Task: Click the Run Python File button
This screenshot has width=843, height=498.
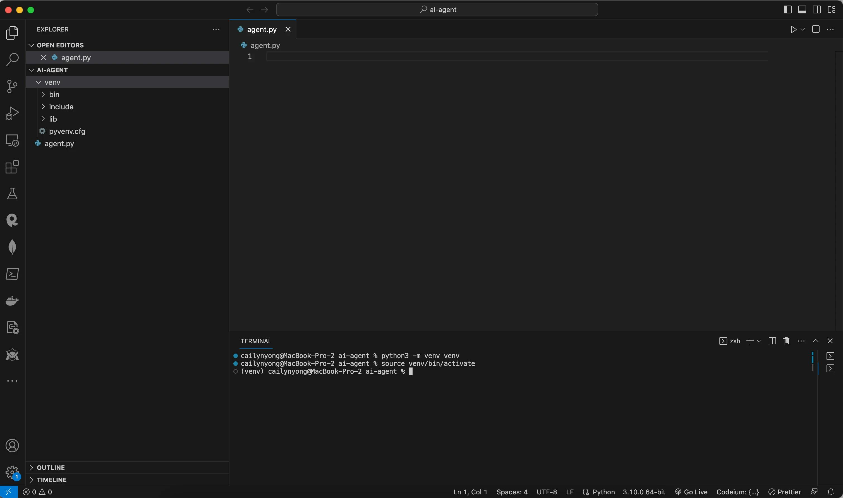Action: (x=793, y=30)
